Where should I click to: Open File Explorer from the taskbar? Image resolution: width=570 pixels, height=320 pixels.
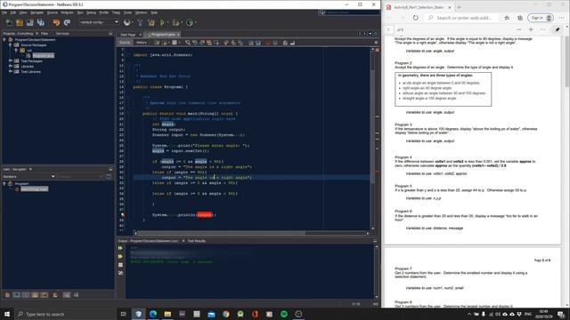(167, 314)
